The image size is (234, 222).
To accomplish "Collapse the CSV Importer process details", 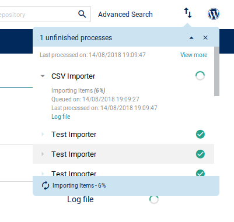I will point(43,76).
